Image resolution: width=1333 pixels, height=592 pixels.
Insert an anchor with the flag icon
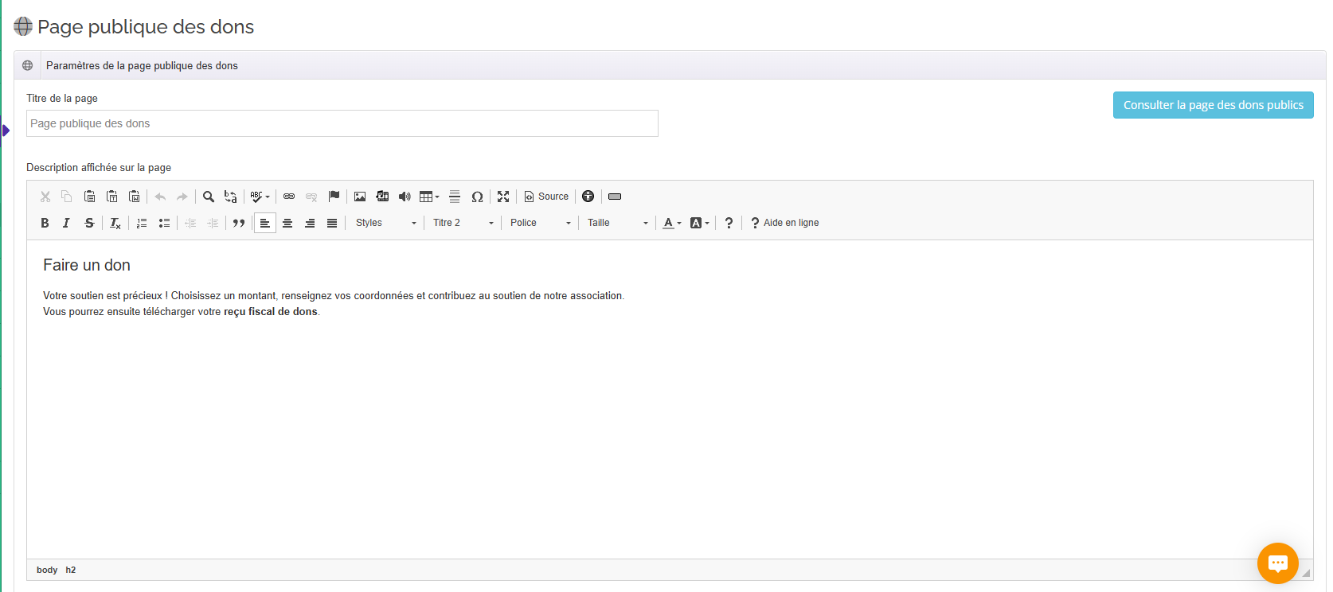[334, 197]
